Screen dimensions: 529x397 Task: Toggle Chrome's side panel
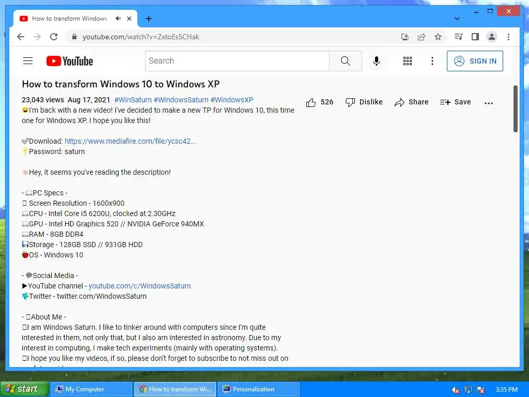[475, 37]
